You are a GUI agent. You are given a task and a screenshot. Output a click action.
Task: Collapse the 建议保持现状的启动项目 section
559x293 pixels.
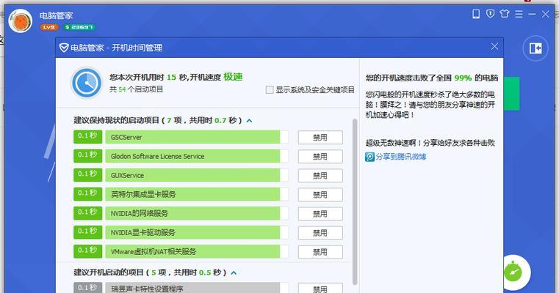pos(249,121)
